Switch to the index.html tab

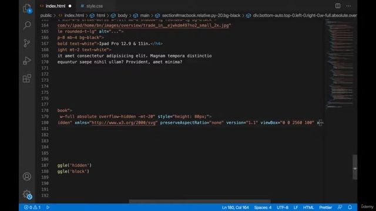click(x=55, y=6)
